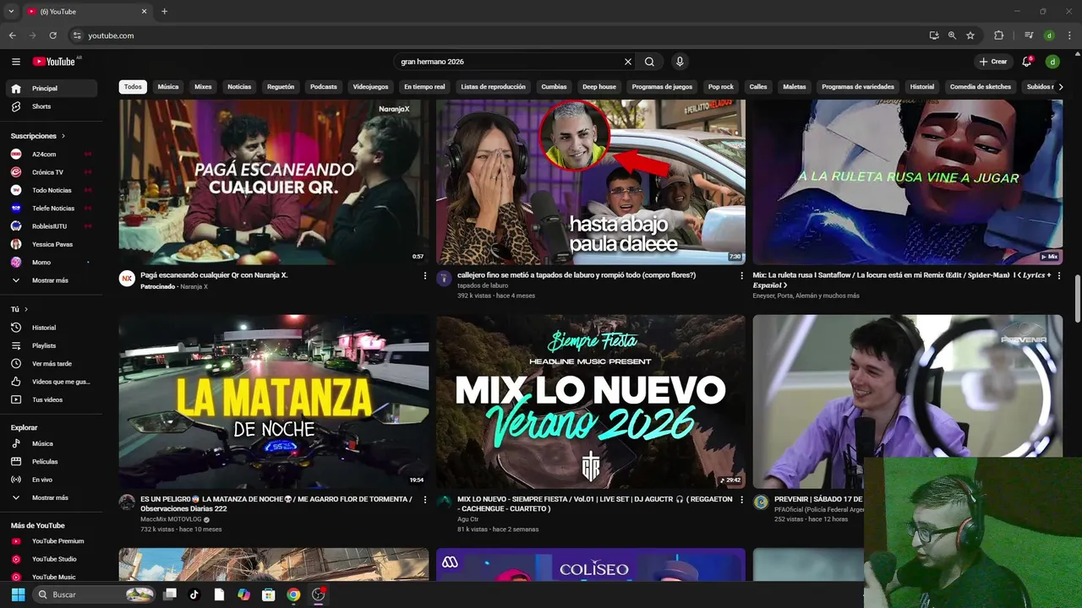This screenshot has width=1082, height=608.
Task: Select the Noticias filter chip
Action: 239,87
